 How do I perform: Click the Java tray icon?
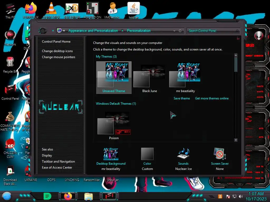pos(220,196)
